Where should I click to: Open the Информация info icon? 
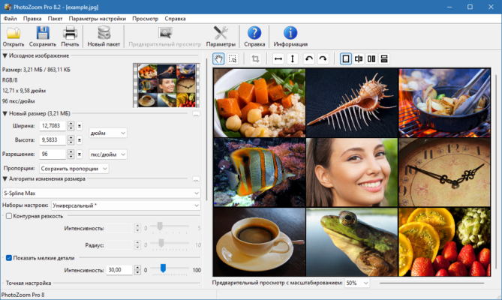click(290, 33)
